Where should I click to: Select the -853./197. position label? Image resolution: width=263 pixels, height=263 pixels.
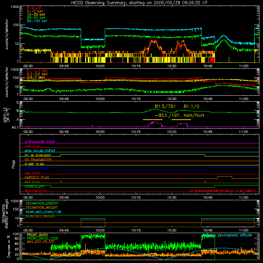click(x=168, y=115)
